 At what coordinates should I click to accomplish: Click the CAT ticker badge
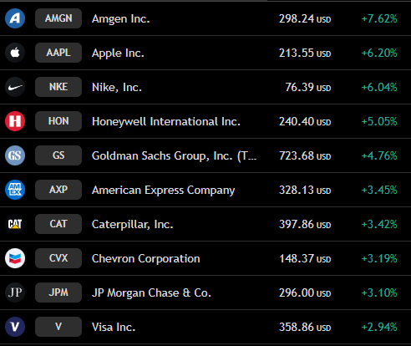[x=58, y=224]
